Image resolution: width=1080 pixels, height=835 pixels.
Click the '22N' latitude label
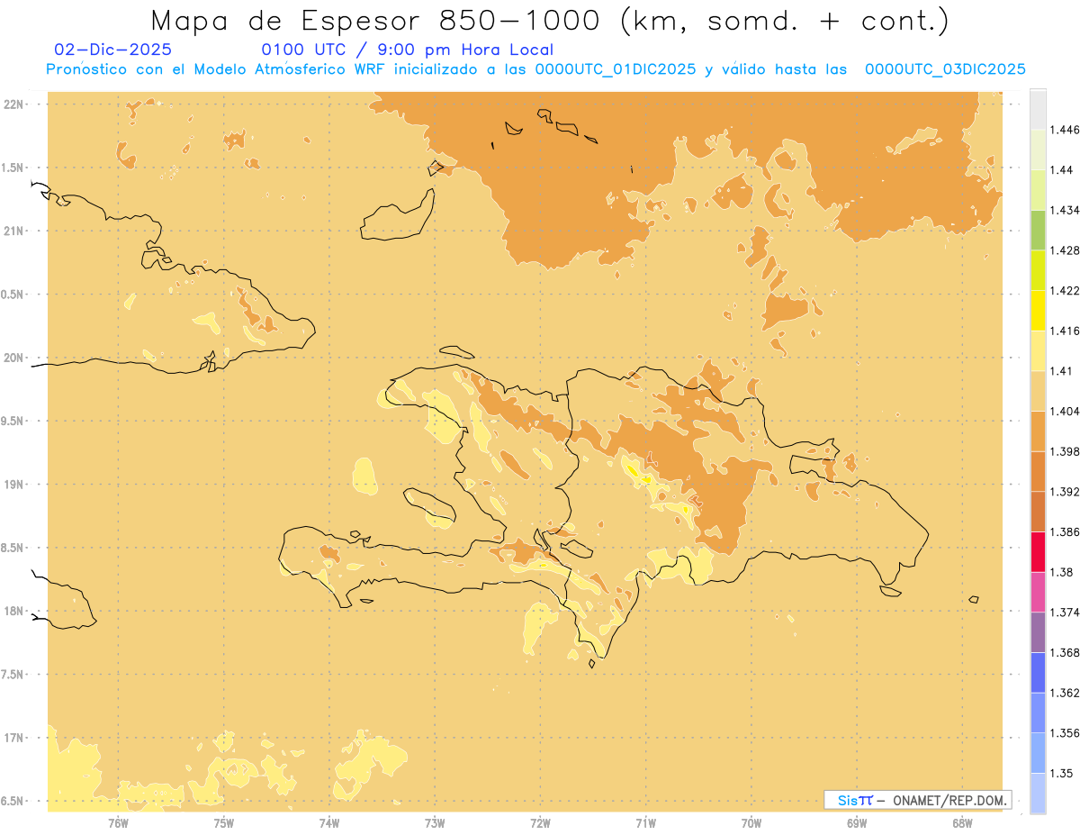[x=13, y=104]
